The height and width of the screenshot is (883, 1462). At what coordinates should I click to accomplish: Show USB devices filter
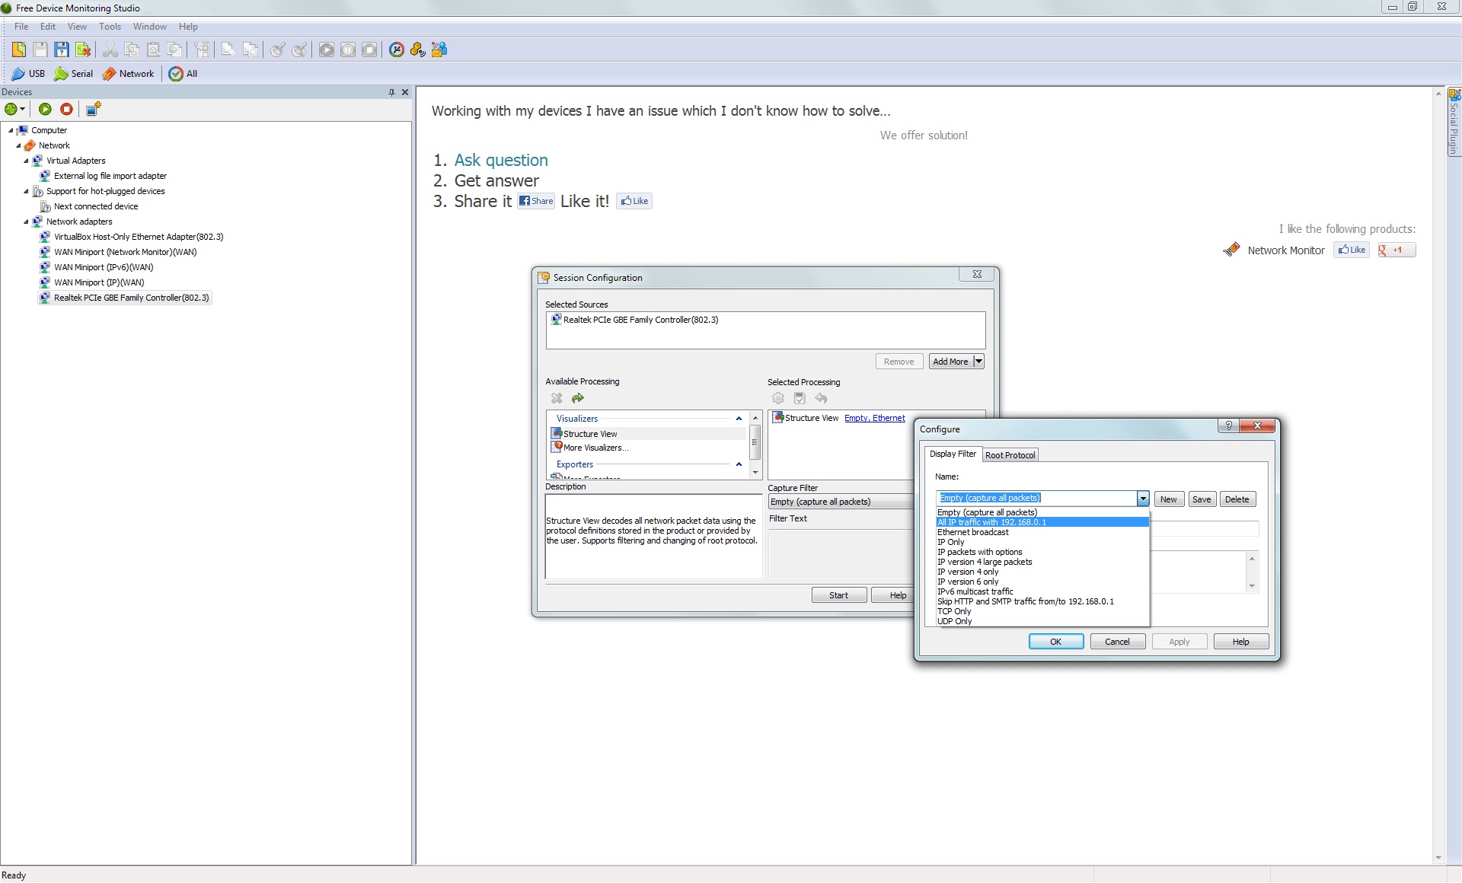pyautogui.click(x=28, y=74)
